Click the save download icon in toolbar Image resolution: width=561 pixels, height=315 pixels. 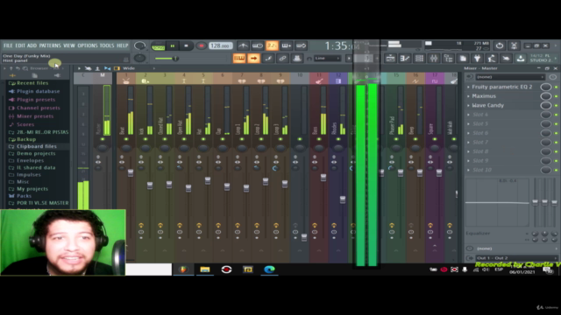coord(521,59)
